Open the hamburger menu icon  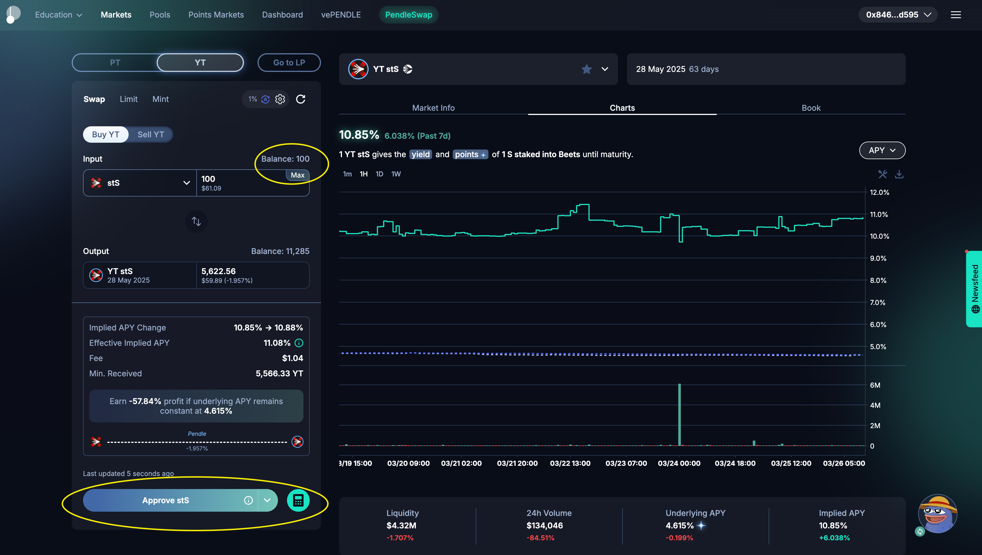[x=956, y=15]
